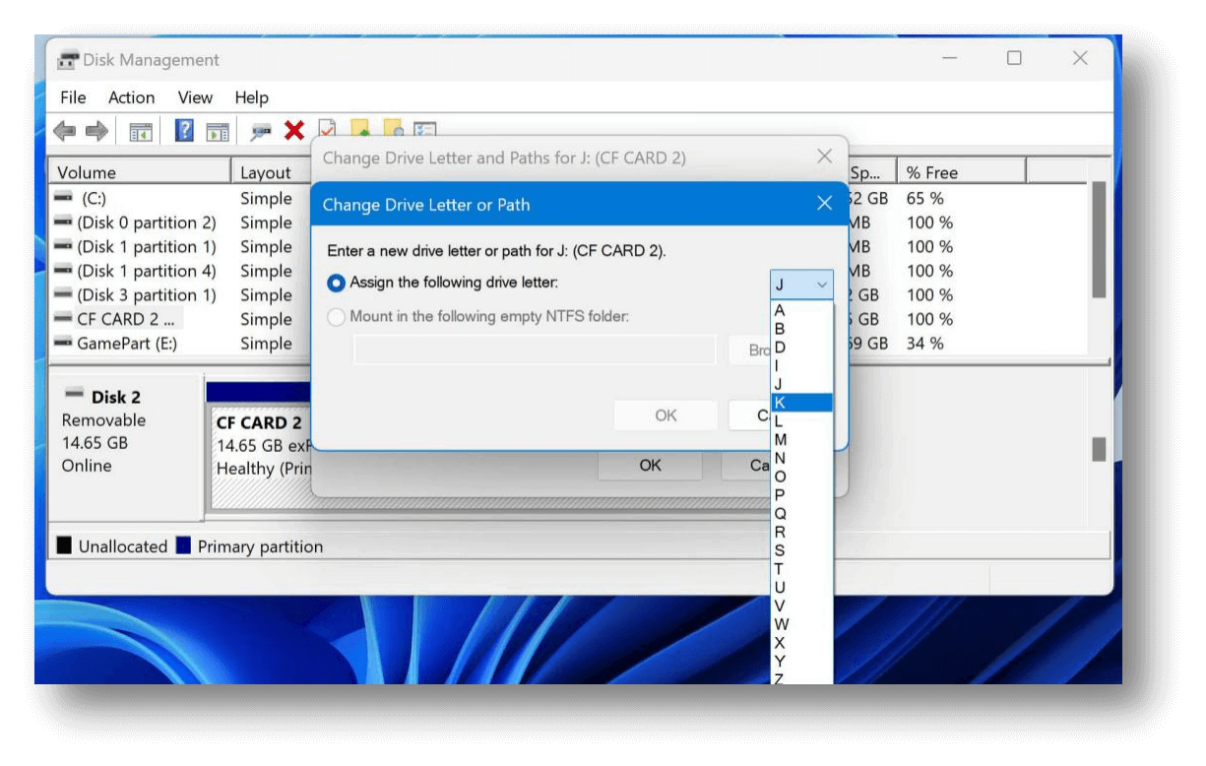Click the Disk Management icon in title bar
The width and height of the screenshot is (1206, 766).
point(67,59)
